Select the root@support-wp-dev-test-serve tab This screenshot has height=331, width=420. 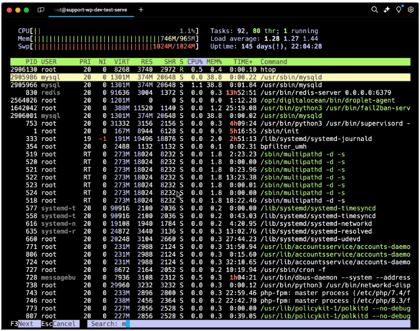[91, 10]
